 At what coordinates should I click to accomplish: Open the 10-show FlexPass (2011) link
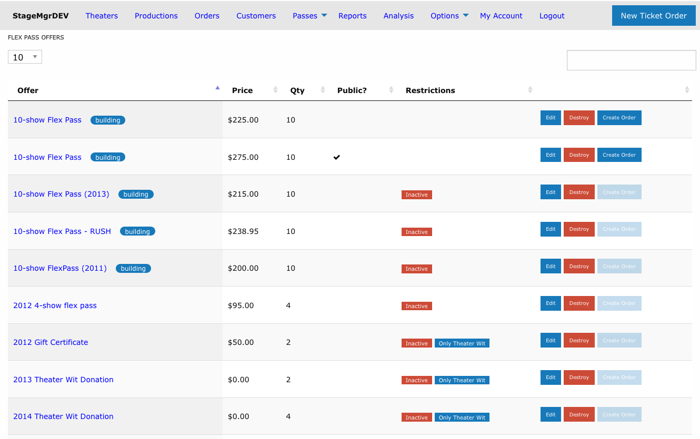60,268
